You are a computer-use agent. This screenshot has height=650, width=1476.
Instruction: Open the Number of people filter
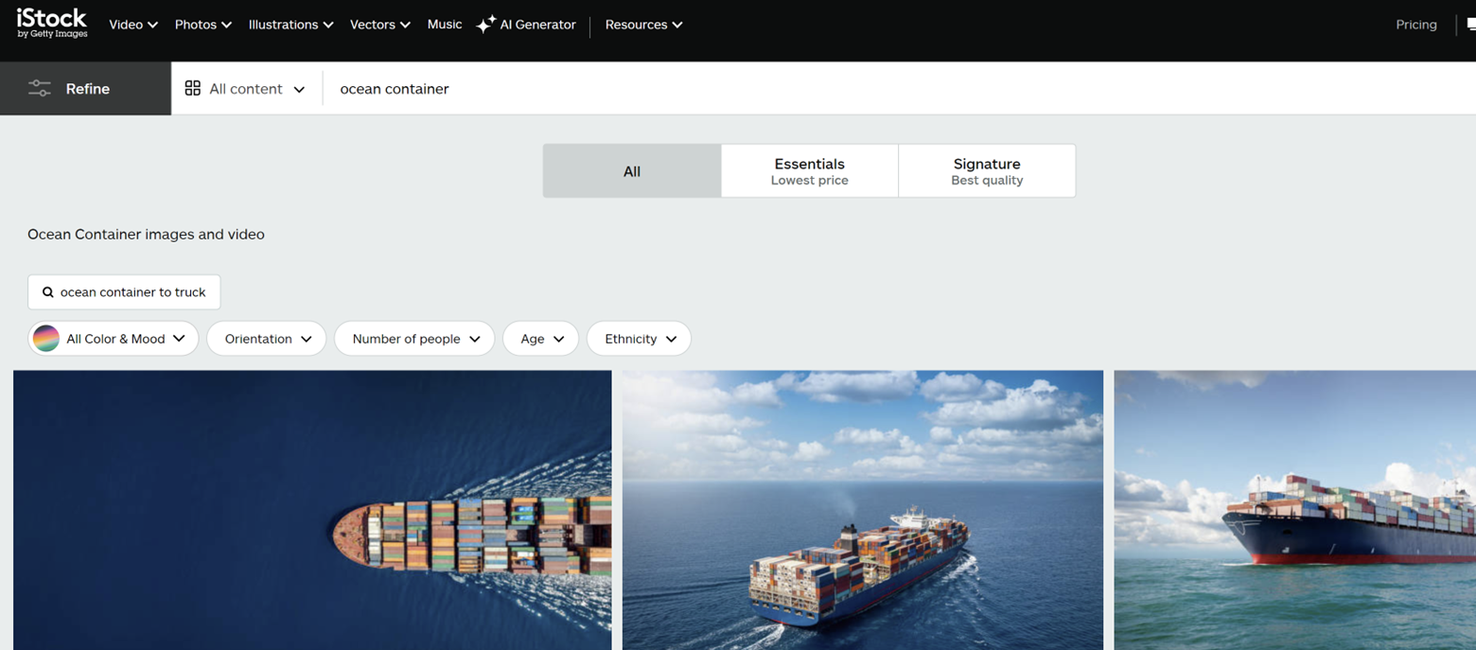414,339
